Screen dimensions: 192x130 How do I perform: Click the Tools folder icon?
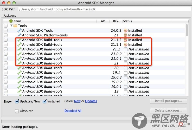[x=15, y=26]
